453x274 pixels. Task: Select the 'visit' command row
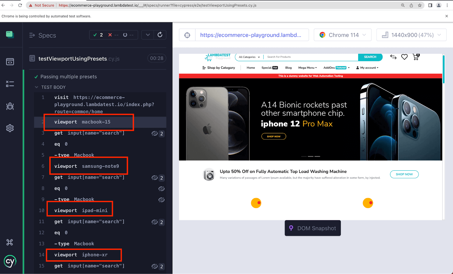pos(100,104)
